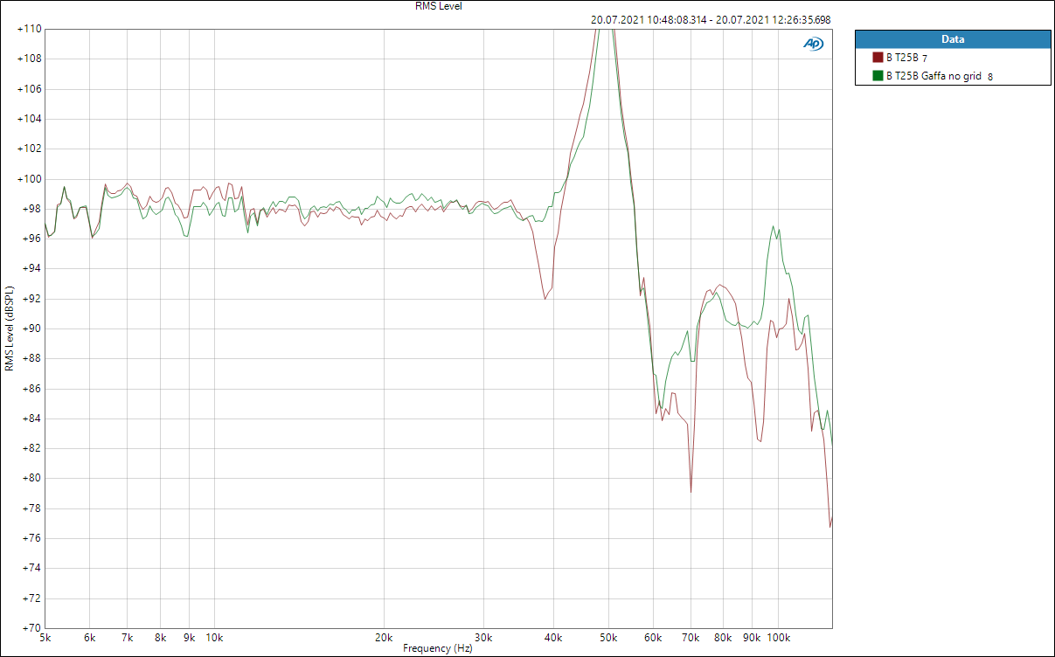The height and width of the screenshot is (657, 1055).
Task: Click the +76 y-axis value
Action: point(31,538)
